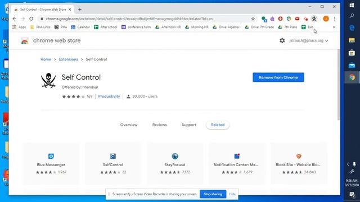This screenshot has height=202, width=360.
Task: Open the Apps grid shortcut in bookmarks bar
Action: [19, 27]
